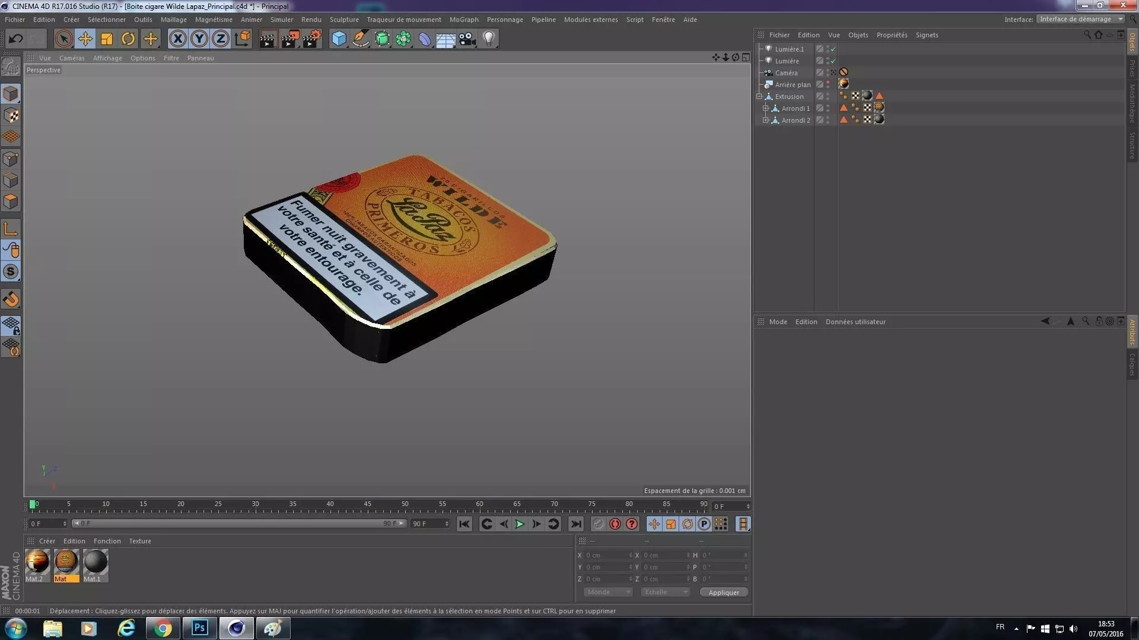The image size is (1139, 640).
Task: Toggle Lumière.1 enabled checkmark
Action: (833, 49)
